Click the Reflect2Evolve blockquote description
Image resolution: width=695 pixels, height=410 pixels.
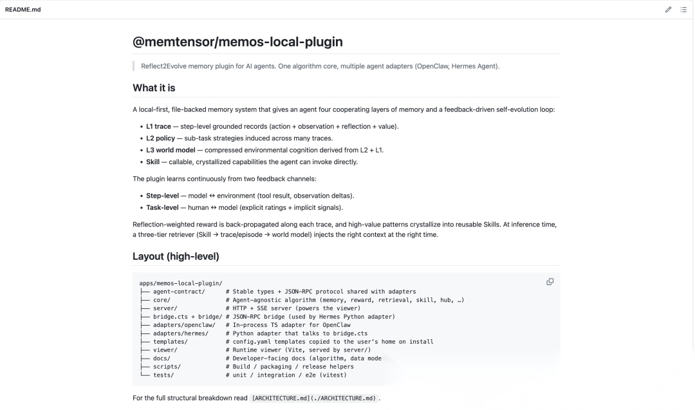(x=320, y=66)
